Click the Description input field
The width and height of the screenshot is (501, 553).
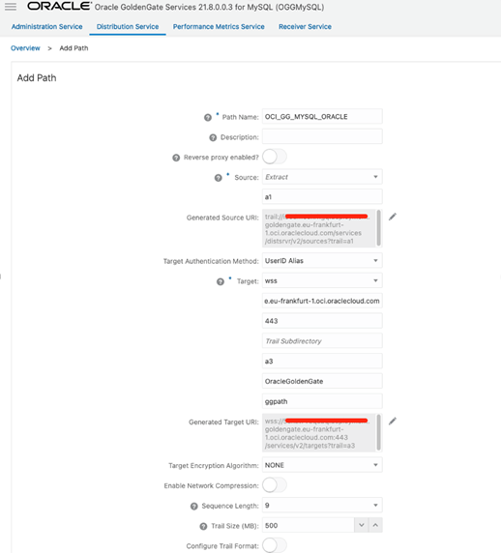click(x=322, y=136)
